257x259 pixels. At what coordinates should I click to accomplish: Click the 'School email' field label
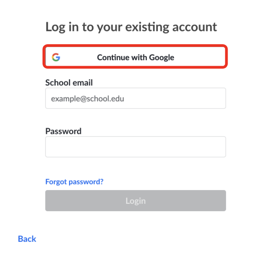(69, 83)
